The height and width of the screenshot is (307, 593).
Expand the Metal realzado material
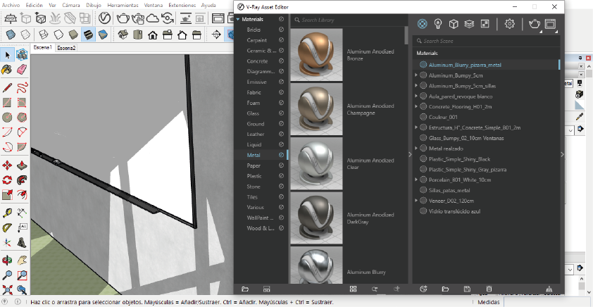pos(416,148)
